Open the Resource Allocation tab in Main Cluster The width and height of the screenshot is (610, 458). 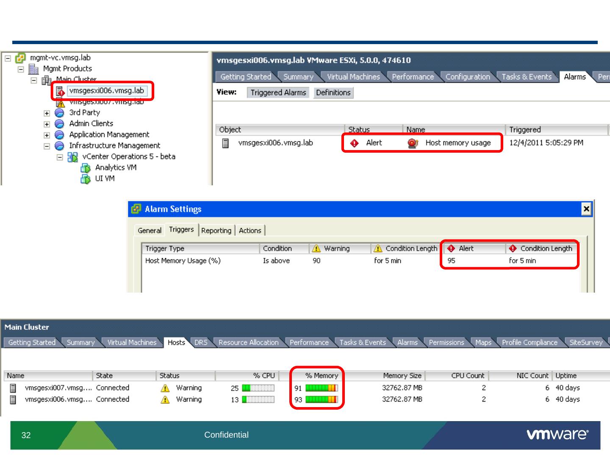[x=249, y=342]
